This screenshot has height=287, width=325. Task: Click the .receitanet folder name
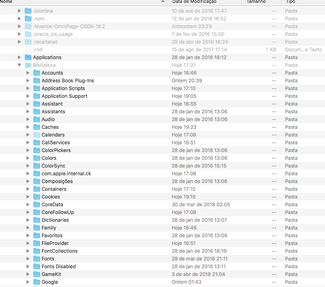click(x=45, y=42)
